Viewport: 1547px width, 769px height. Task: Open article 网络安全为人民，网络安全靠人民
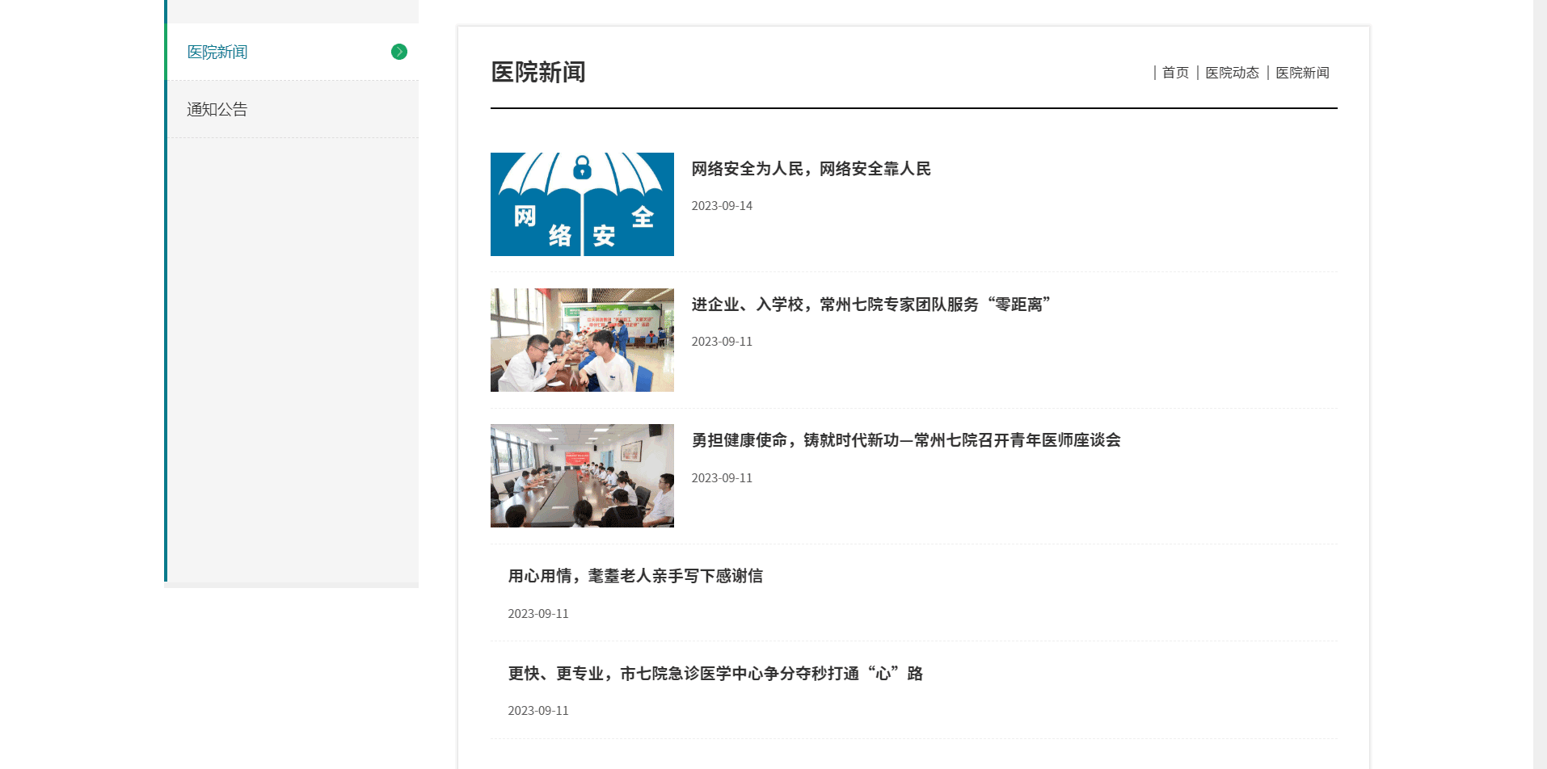(x=811, y=169)
